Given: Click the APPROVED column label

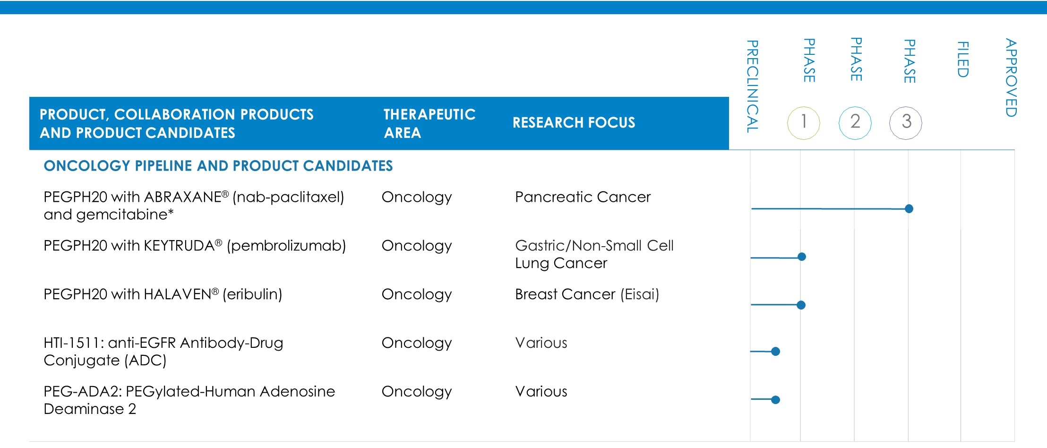Looking at the screenshot, I should pos(1010,78).
